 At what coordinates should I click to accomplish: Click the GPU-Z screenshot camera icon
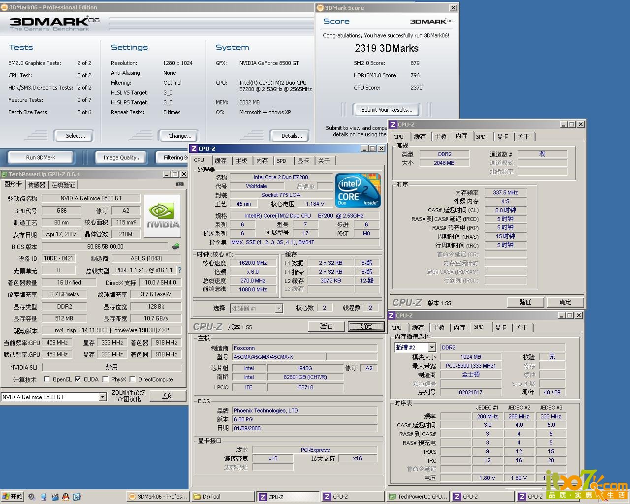[180, 184]
